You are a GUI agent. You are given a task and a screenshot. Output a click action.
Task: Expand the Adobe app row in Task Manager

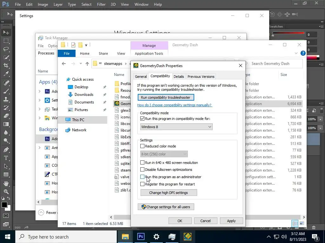[40, 91]
